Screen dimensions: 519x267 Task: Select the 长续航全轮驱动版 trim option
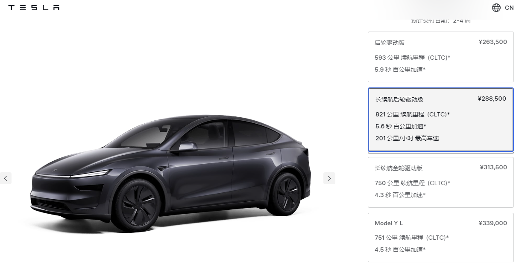tap(441, 182)
